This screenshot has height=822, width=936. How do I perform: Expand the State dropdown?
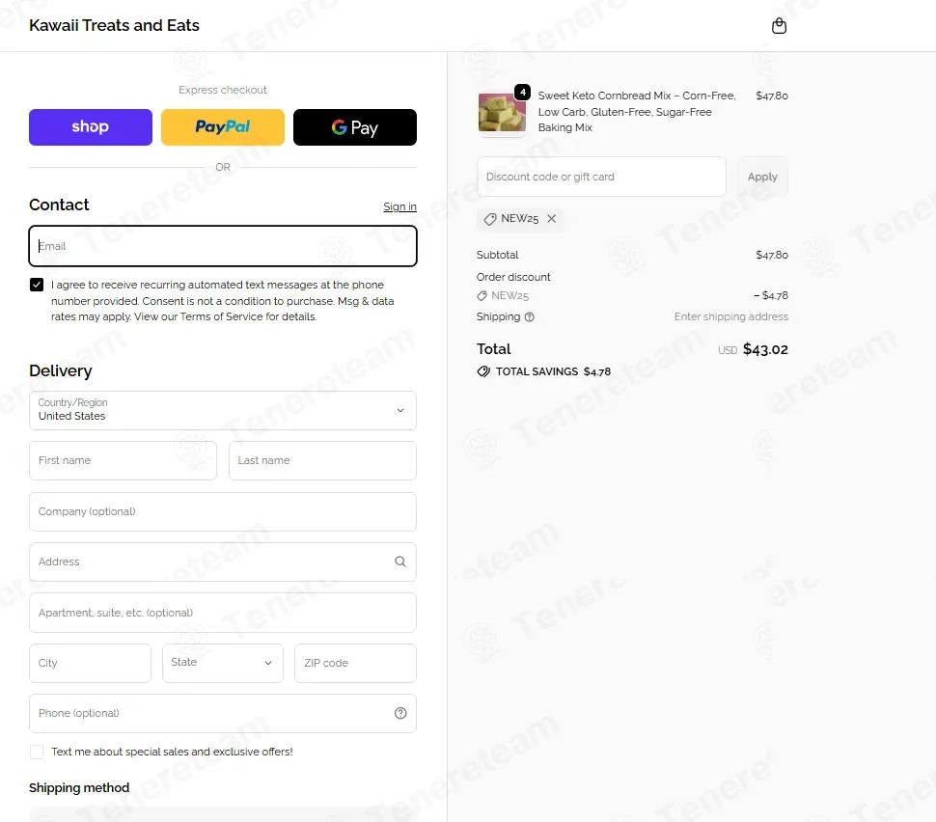223,663
